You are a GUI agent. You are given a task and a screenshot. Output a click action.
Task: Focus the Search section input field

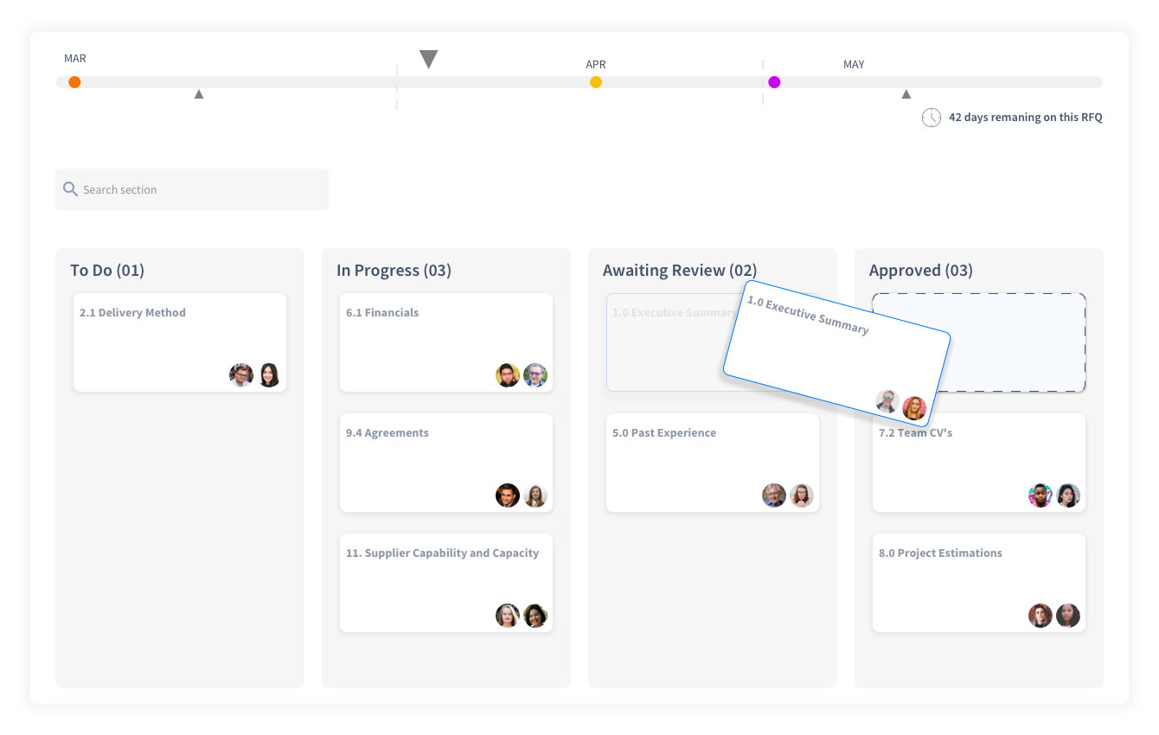coord(199,189)
